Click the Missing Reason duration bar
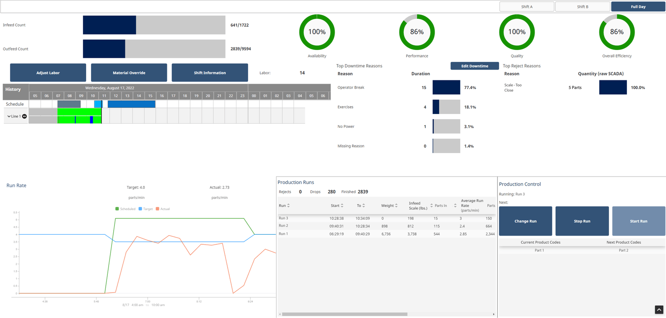Viewport: 666px width, 318px height. [446, 146]
